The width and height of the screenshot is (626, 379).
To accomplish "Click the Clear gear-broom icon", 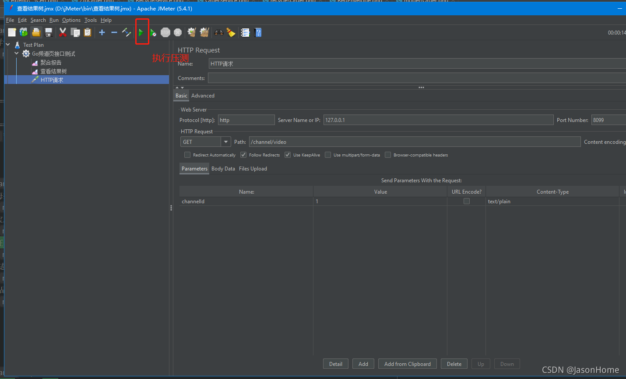I will tap(192, 32).
